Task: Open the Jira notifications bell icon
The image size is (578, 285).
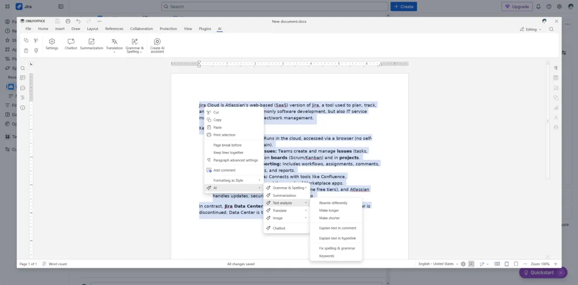Action: [538, 6]
